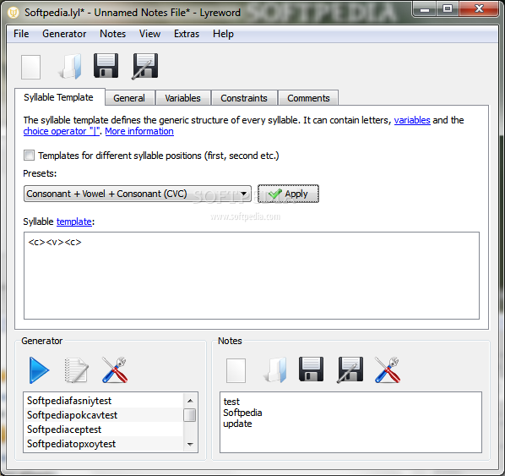Select the Syllable Template tab
Image resolution: width=505 pixels, height=476 pixels.
tap(59, 97)
